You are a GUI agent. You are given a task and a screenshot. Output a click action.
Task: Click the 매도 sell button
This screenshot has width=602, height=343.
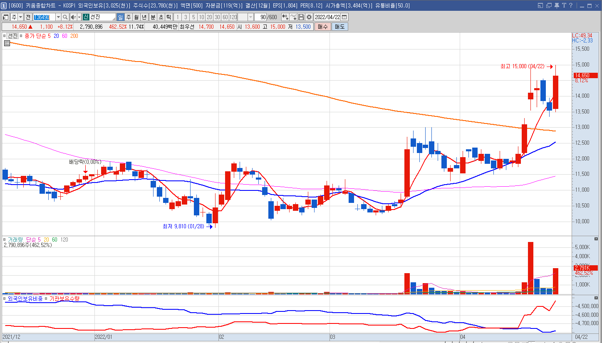[x=340, y=27]
